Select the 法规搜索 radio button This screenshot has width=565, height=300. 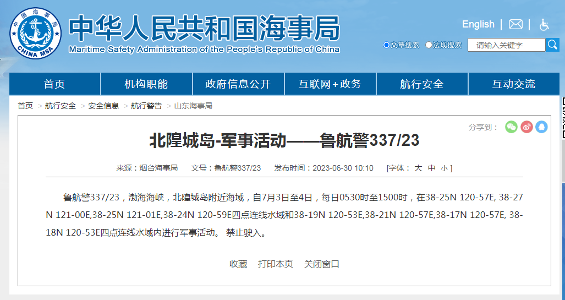[x=429, y=45]
